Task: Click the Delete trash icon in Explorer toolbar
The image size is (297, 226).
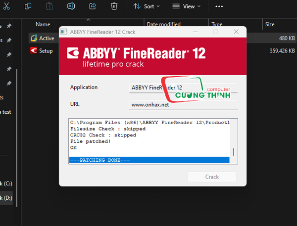Action: pos(114,6)
